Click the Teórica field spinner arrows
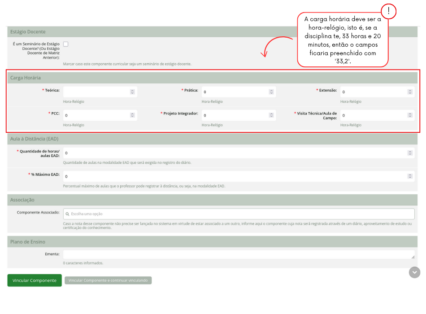 (132, 92)
